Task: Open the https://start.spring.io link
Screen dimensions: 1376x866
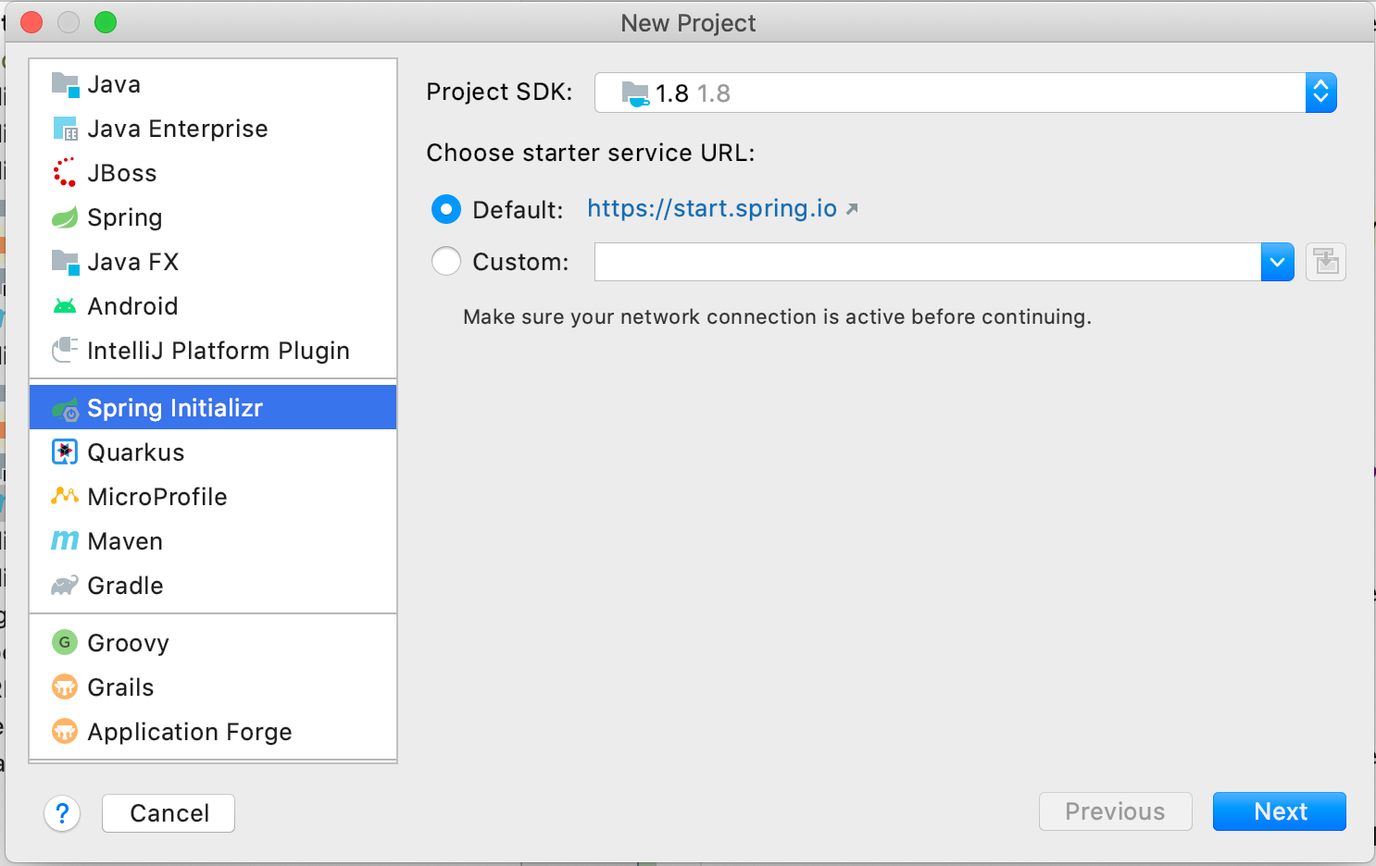Action: pyautogui.click(x=711, y=209)
